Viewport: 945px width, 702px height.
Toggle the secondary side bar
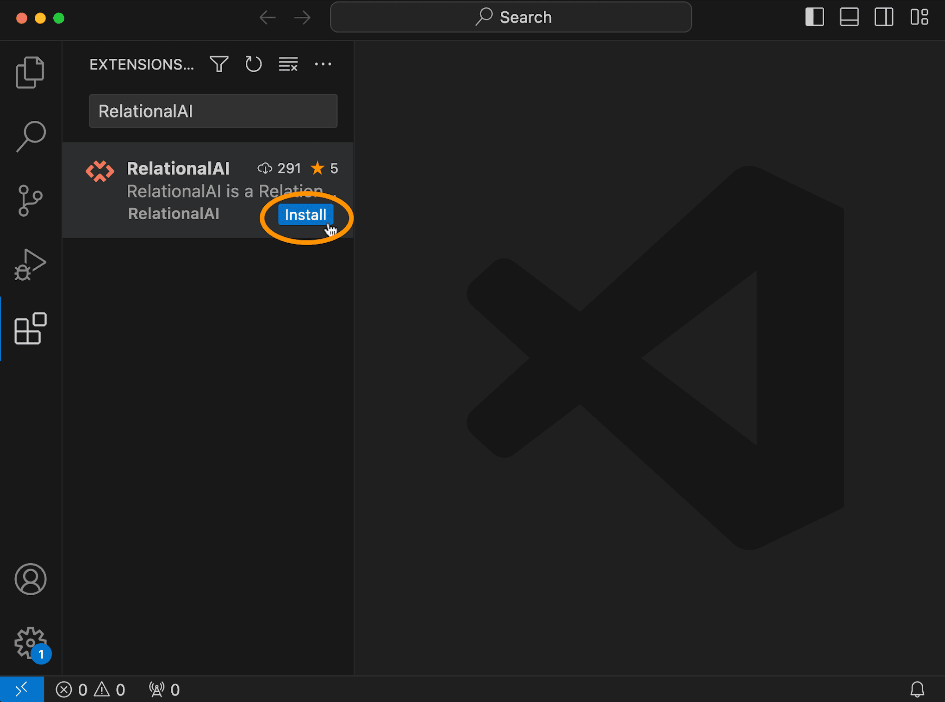click(x=884, y=18)
